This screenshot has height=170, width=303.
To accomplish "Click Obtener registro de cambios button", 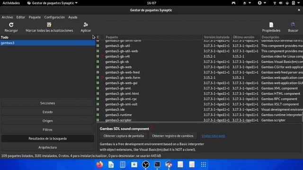I will point(172,136).
